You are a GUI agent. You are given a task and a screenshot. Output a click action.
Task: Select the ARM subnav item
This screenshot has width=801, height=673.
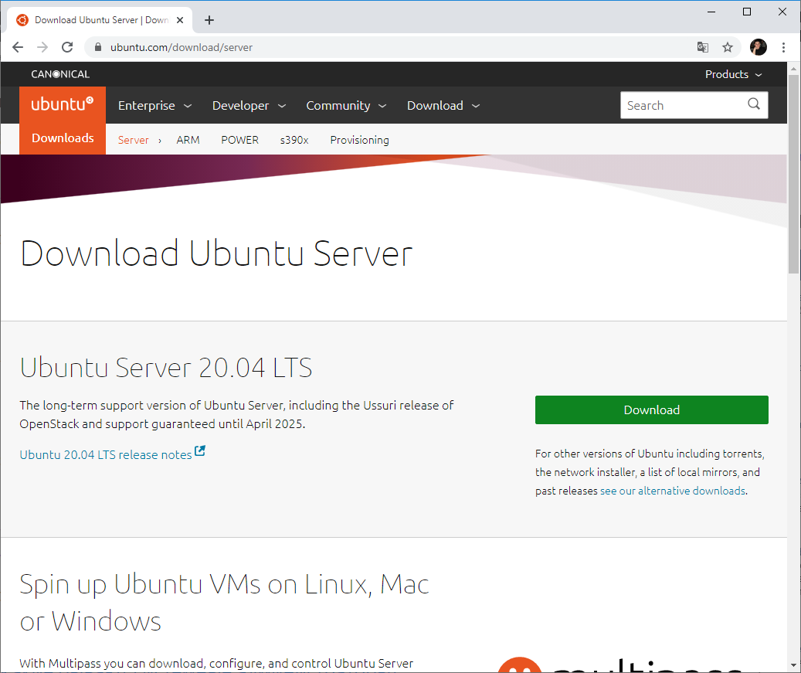point(188,140)
